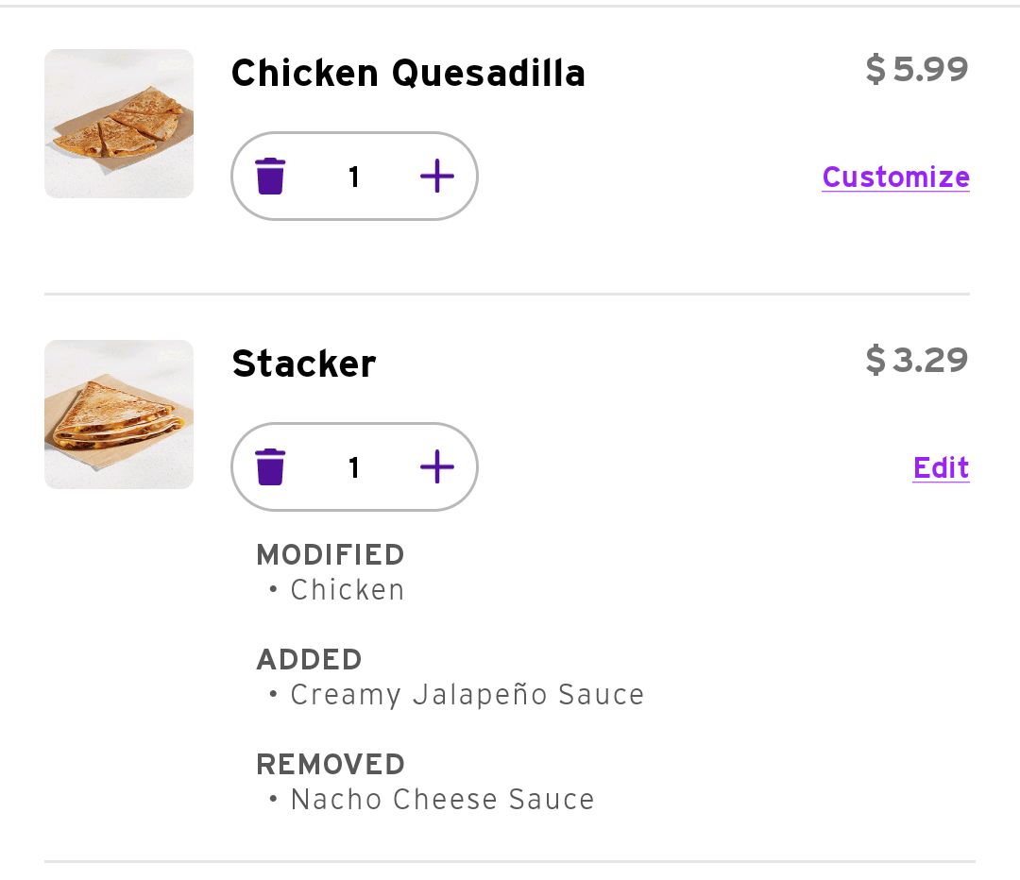Click the Stacker product thumbnail
The height and width of the screenshot is (880, 1020).
click(x=119, y=415)
